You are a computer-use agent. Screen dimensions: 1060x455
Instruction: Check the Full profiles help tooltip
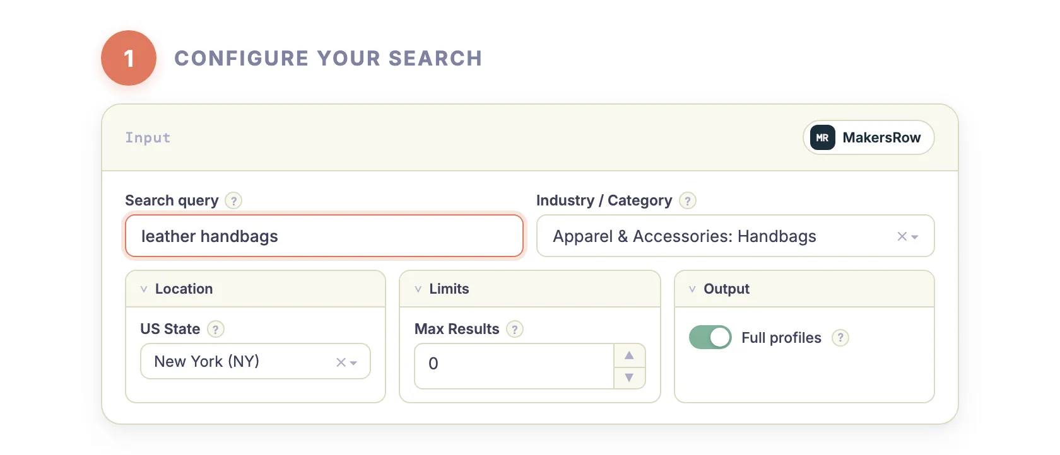tap(840, 338)
